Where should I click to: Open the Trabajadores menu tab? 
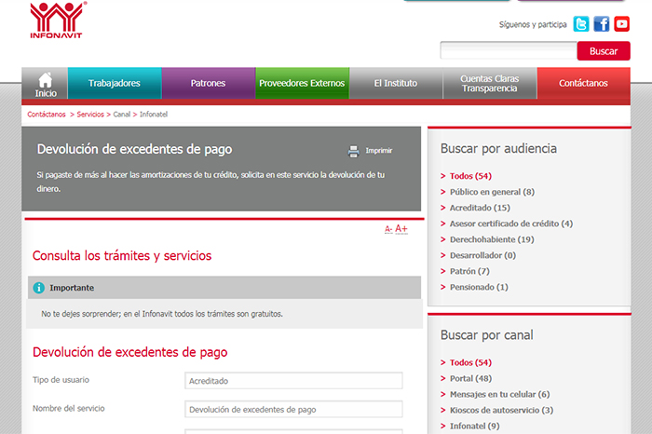pyautogui.click(x=115, y=83)
